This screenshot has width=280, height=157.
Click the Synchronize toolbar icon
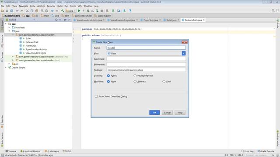(x=11, y=11)
